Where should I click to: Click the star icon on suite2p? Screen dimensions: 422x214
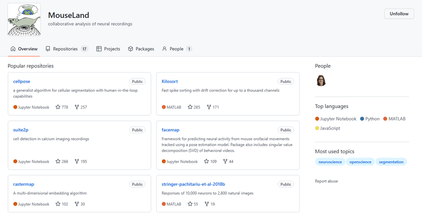coord(58,162)
